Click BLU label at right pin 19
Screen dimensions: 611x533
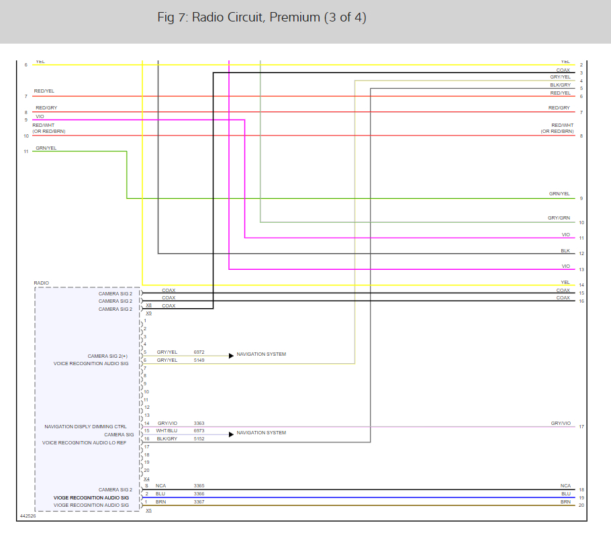566,494
